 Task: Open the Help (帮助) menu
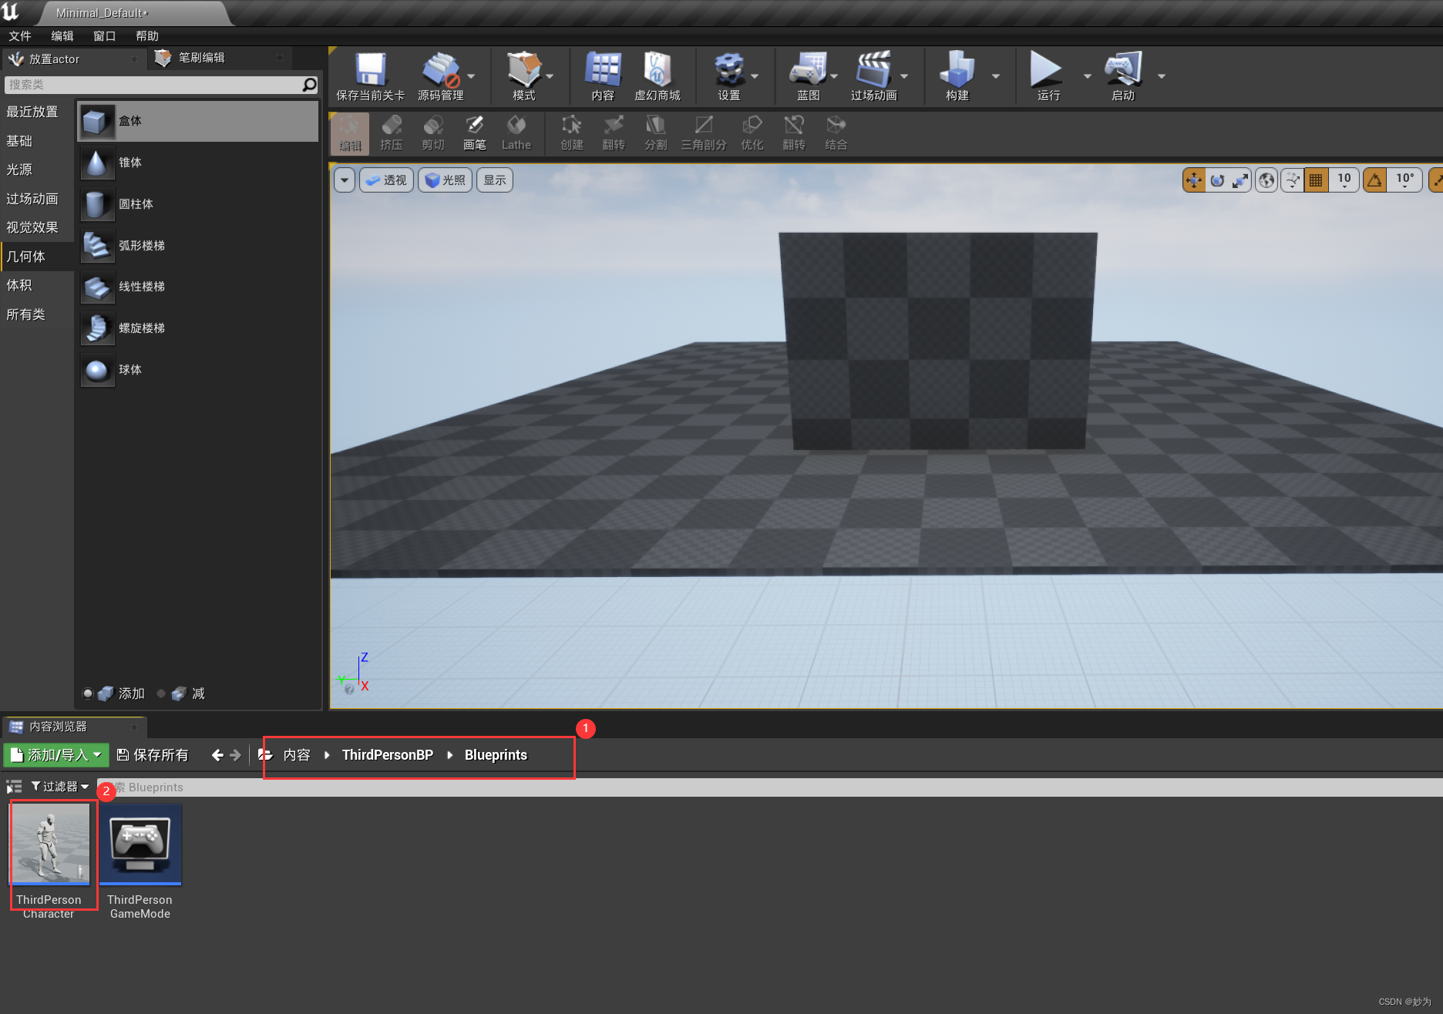[147, 36]
